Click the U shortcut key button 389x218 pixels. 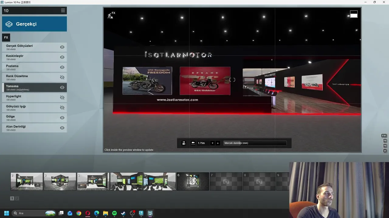(385, 151)
